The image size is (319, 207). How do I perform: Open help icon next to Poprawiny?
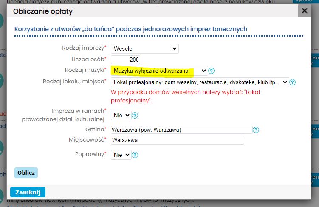pyautogui.click(x=135, y=155)
